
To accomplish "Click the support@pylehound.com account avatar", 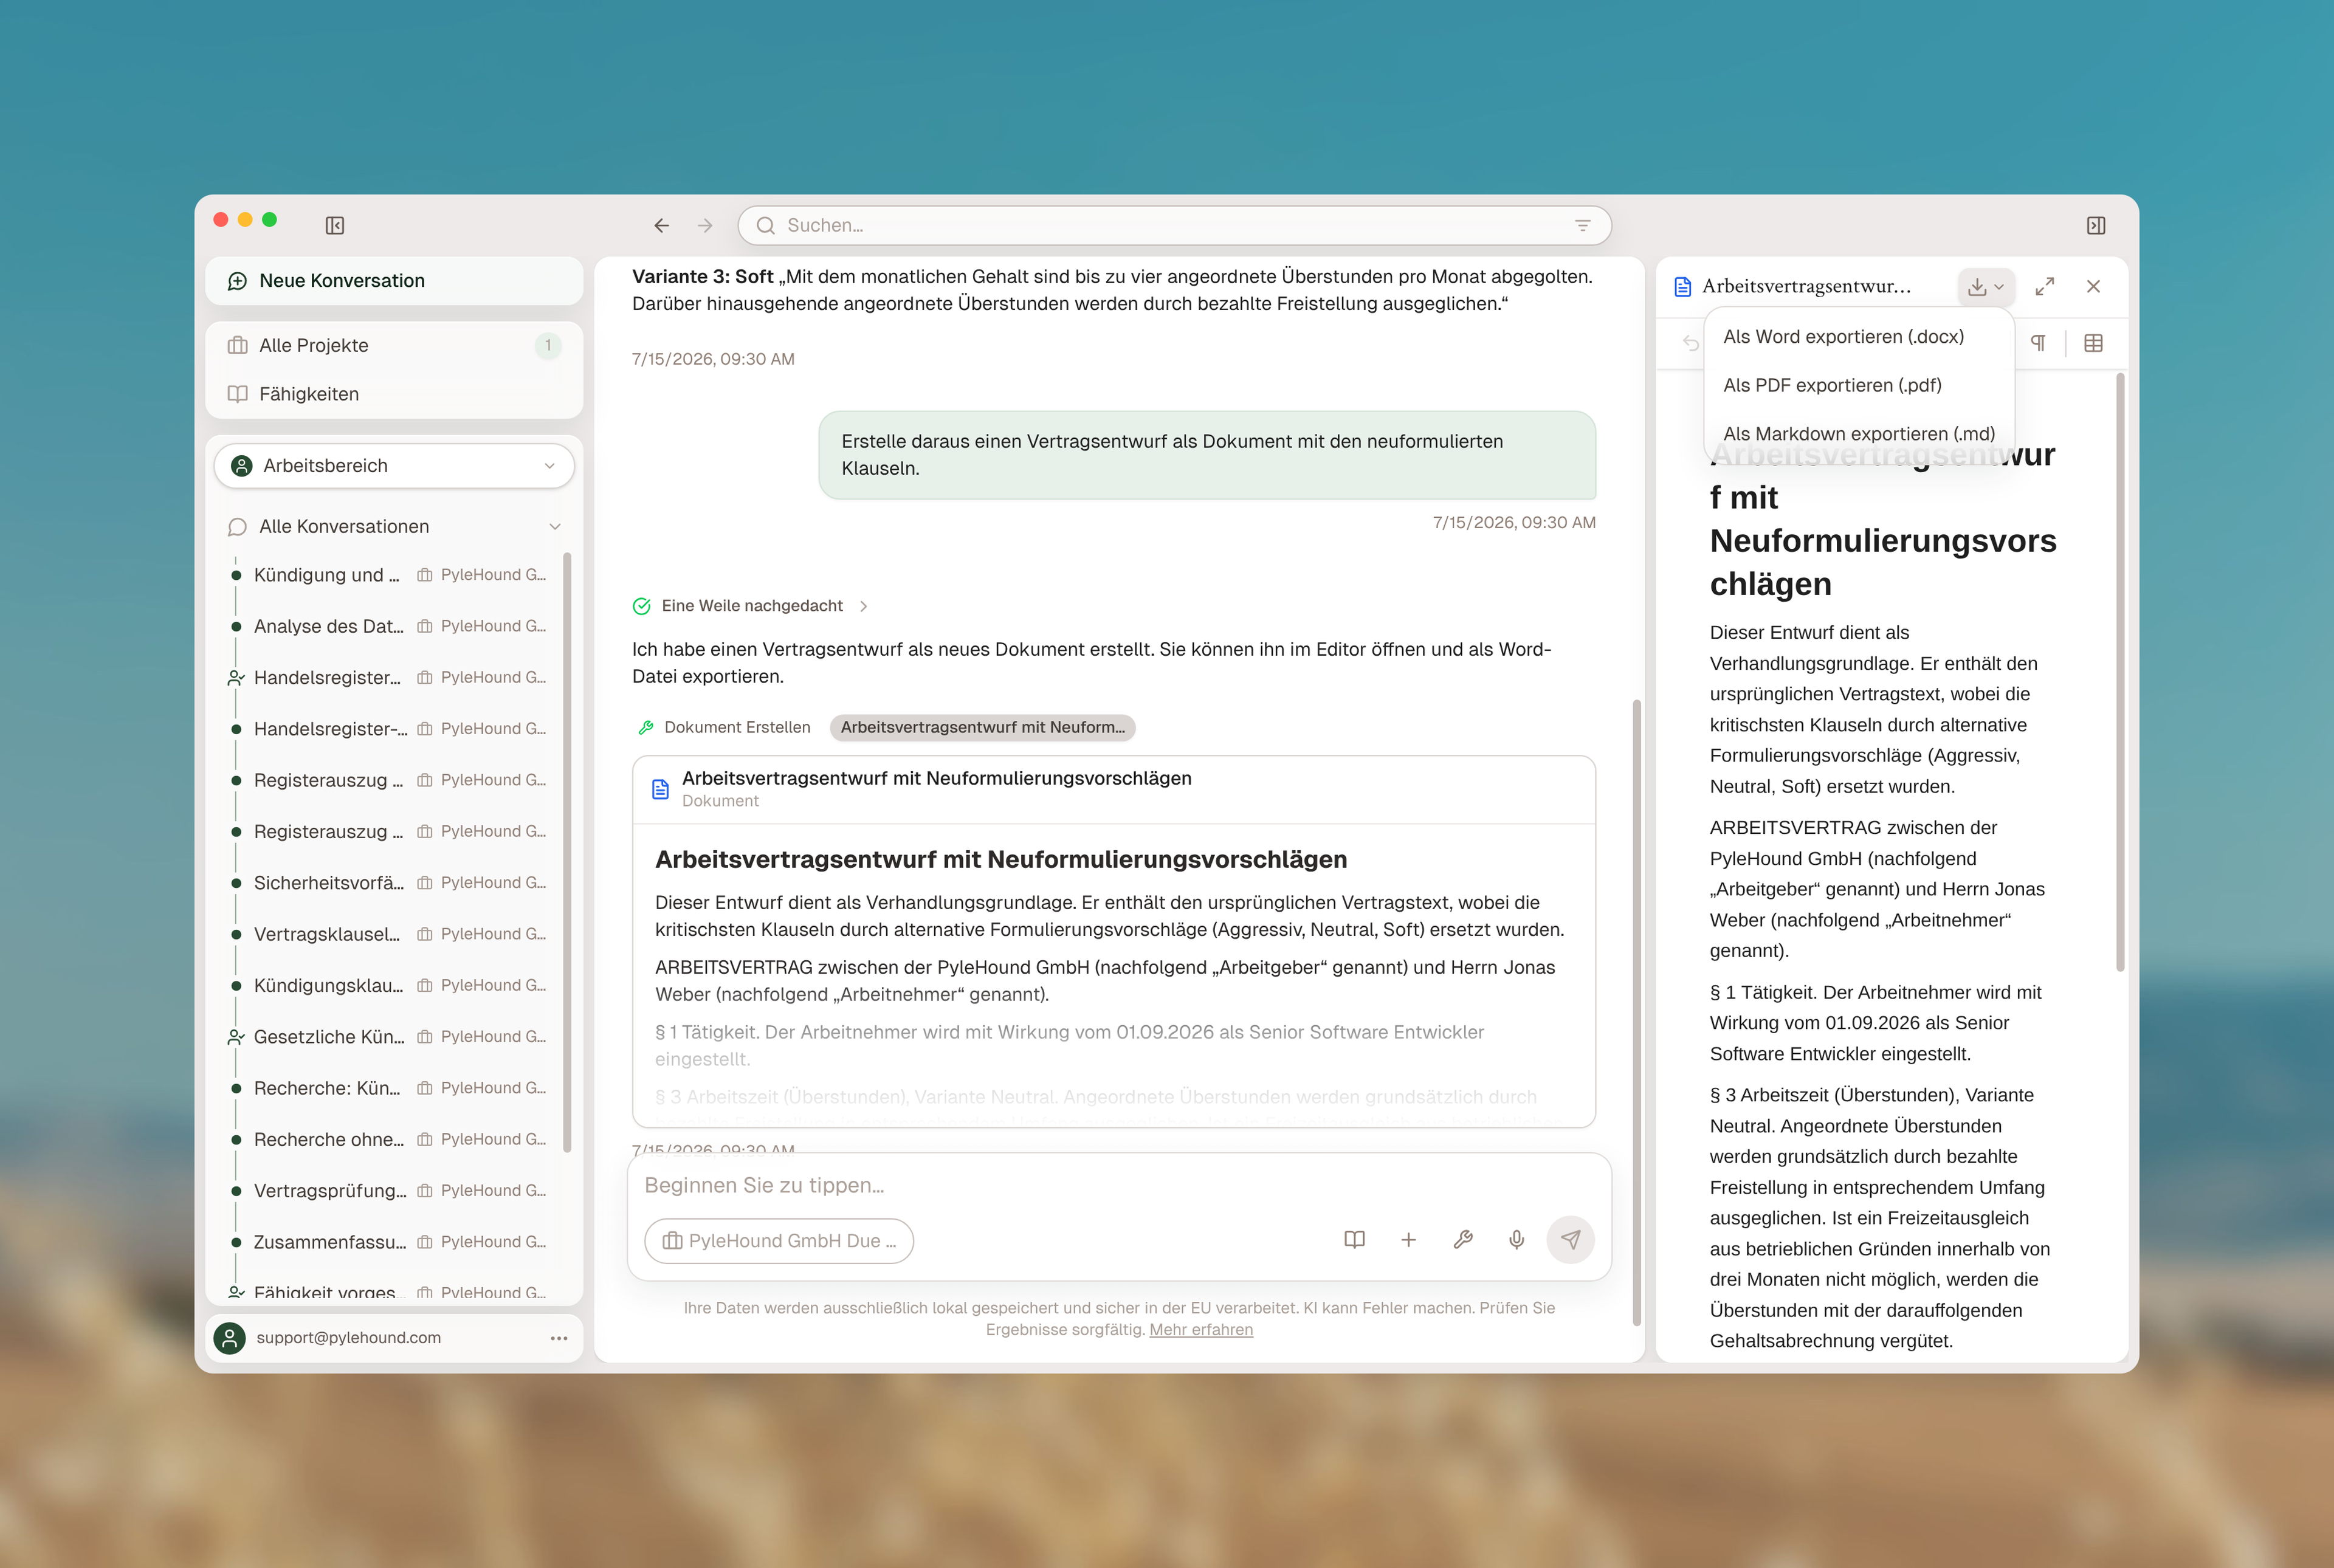I will (x=230, y=1338).
